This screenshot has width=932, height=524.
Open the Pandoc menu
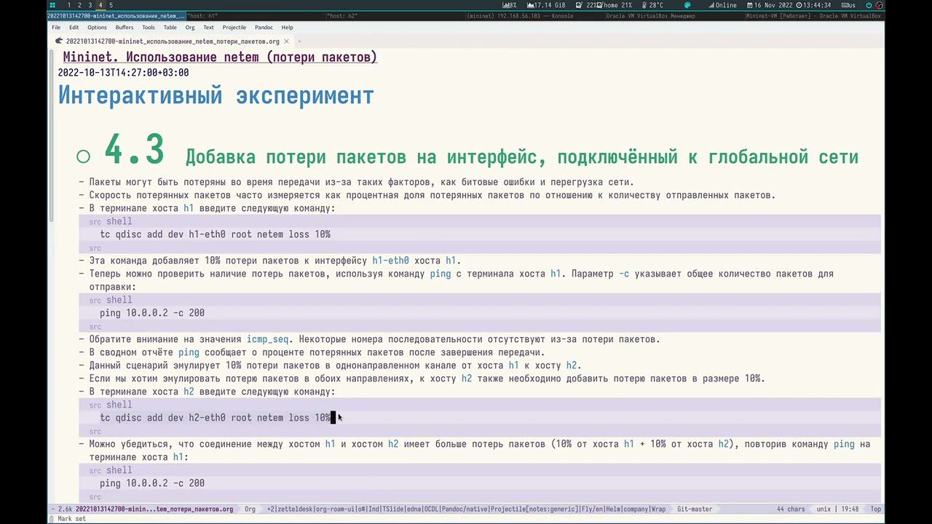pos(264,28)
